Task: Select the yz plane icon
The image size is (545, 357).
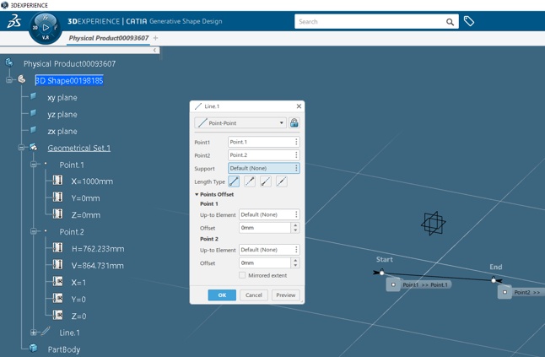Action: tap(34, 113)
